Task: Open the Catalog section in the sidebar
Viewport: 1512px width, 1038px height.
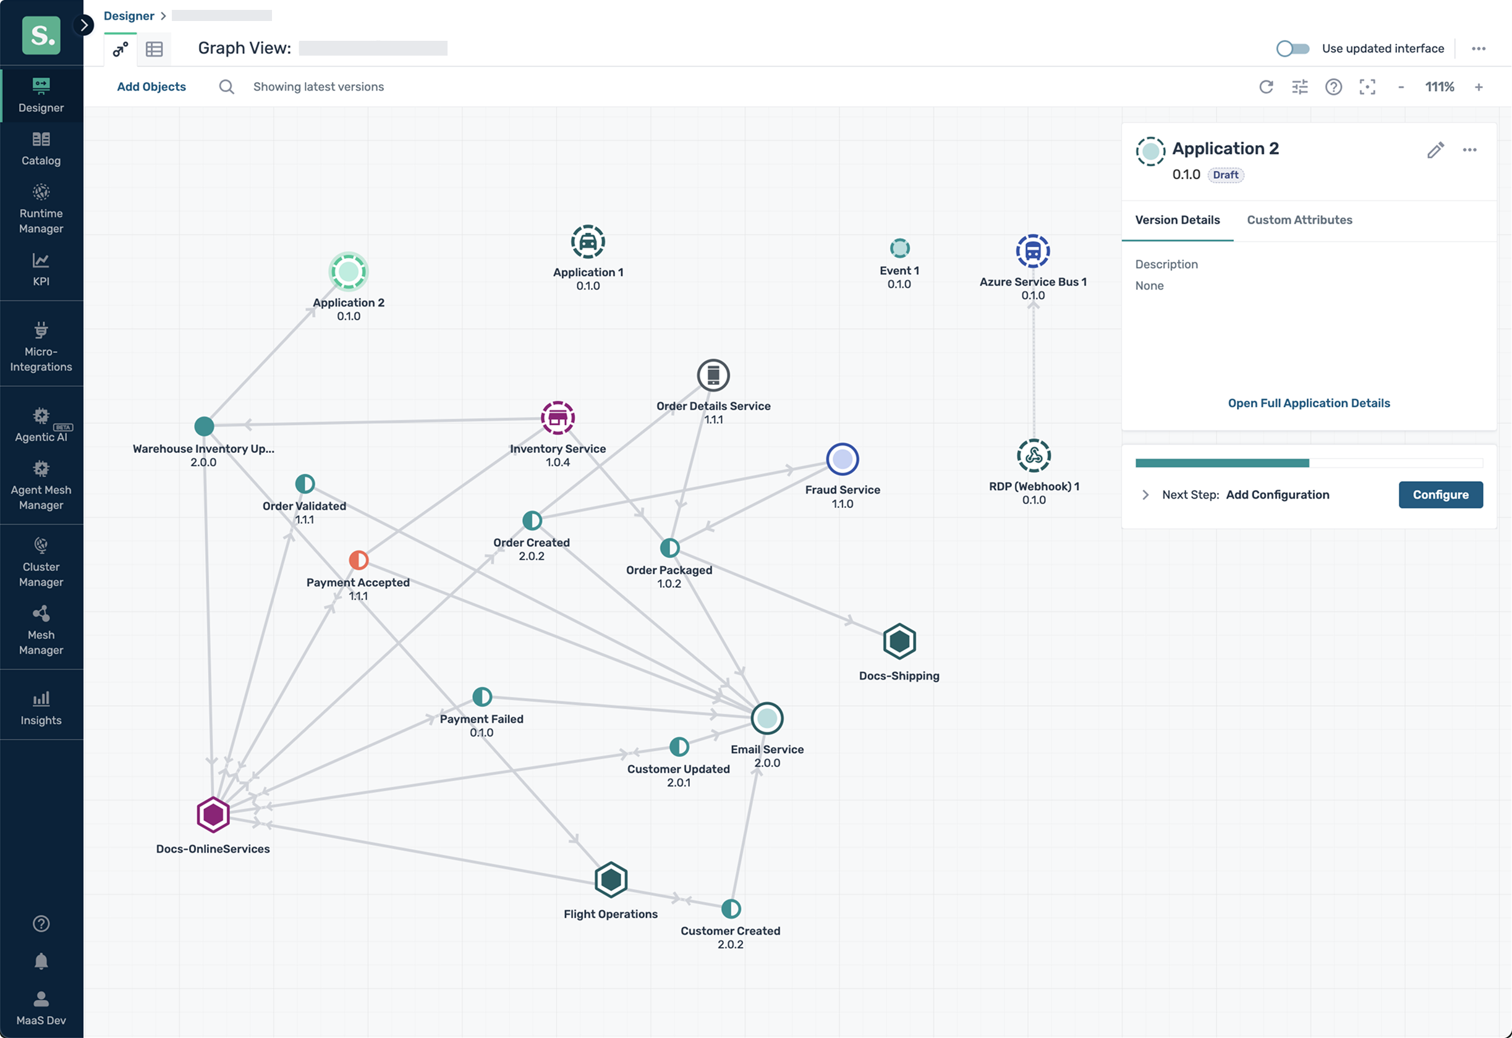Action: (x=41, y=148)
